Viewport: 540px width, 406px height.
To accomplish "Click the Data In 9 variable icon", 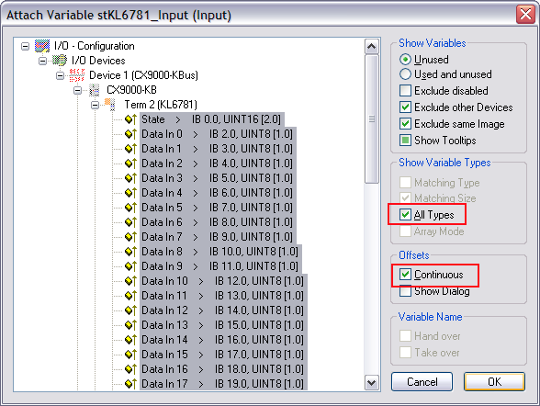I will coord(130,266).
